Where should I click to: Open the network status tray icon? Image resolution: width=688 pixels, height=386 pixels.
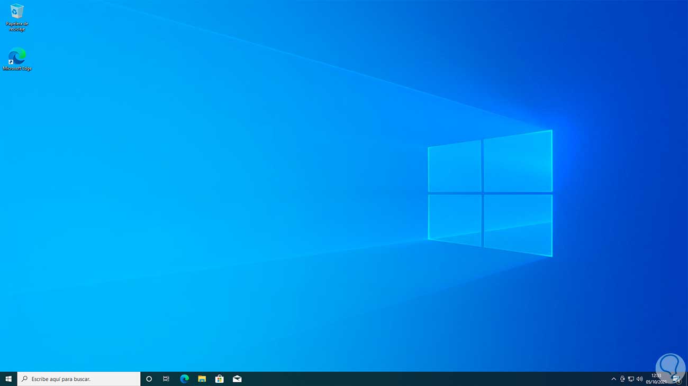[x=631, y=379]
